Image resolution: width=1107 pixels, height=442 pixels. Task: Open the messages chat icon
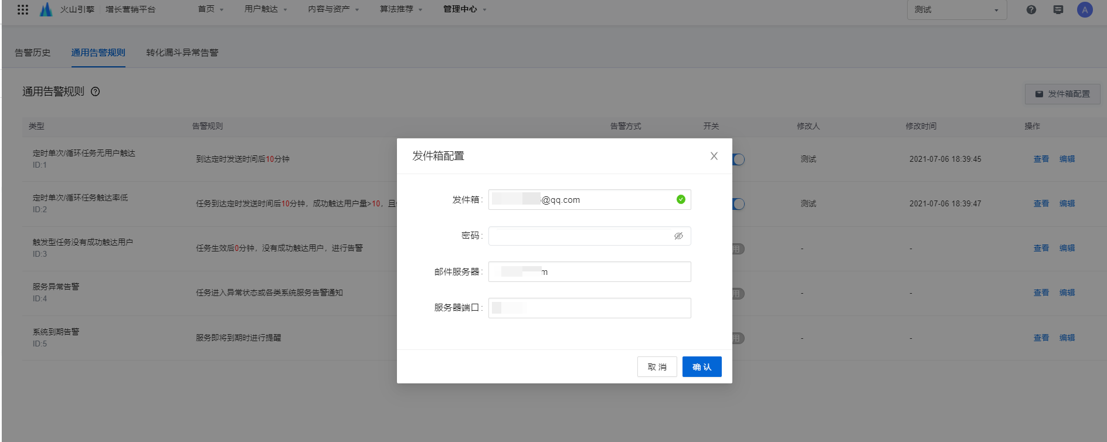click(1058, 9)
